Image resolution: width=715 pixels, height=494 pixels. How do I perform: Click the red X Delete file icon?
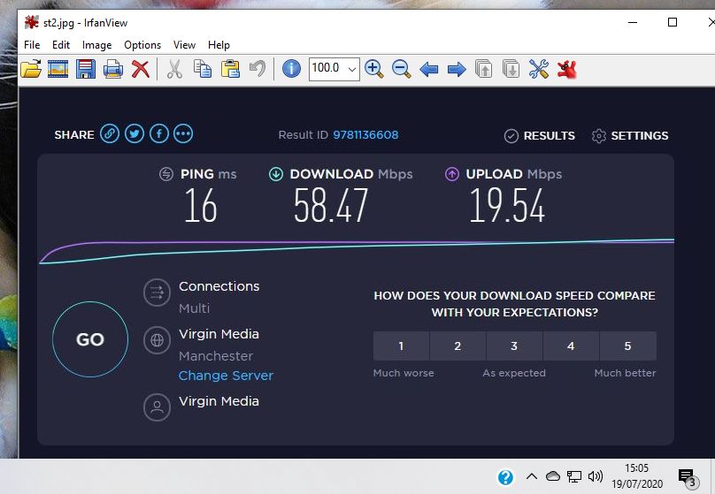click(141, 69)
